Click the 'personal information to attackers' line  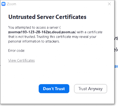34,41
